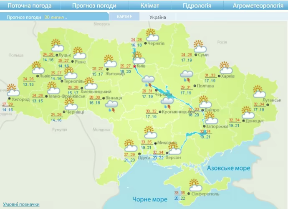Viewport: 288px width, 209px height.
Task: Click the rain cloud icon near Cherkasy
Action: coord(148,80)
